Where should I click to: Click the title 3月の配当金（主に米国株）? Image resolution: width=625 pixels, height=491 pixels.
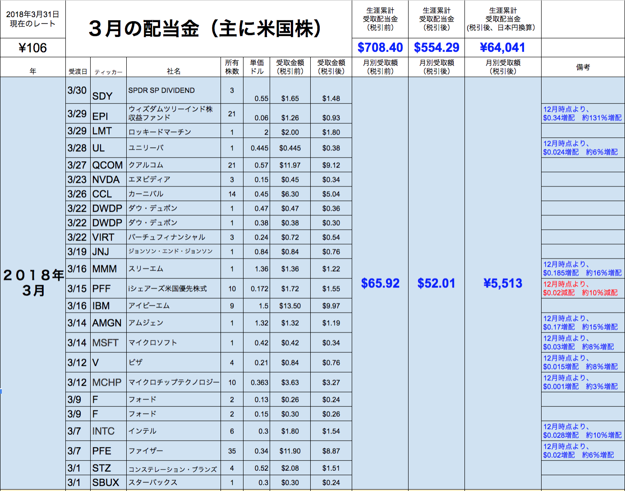tap(208, 28)
